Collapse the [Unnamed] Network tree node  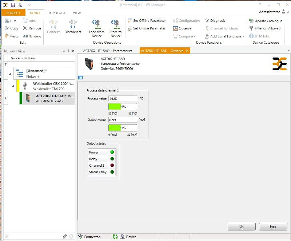point(11,74)
